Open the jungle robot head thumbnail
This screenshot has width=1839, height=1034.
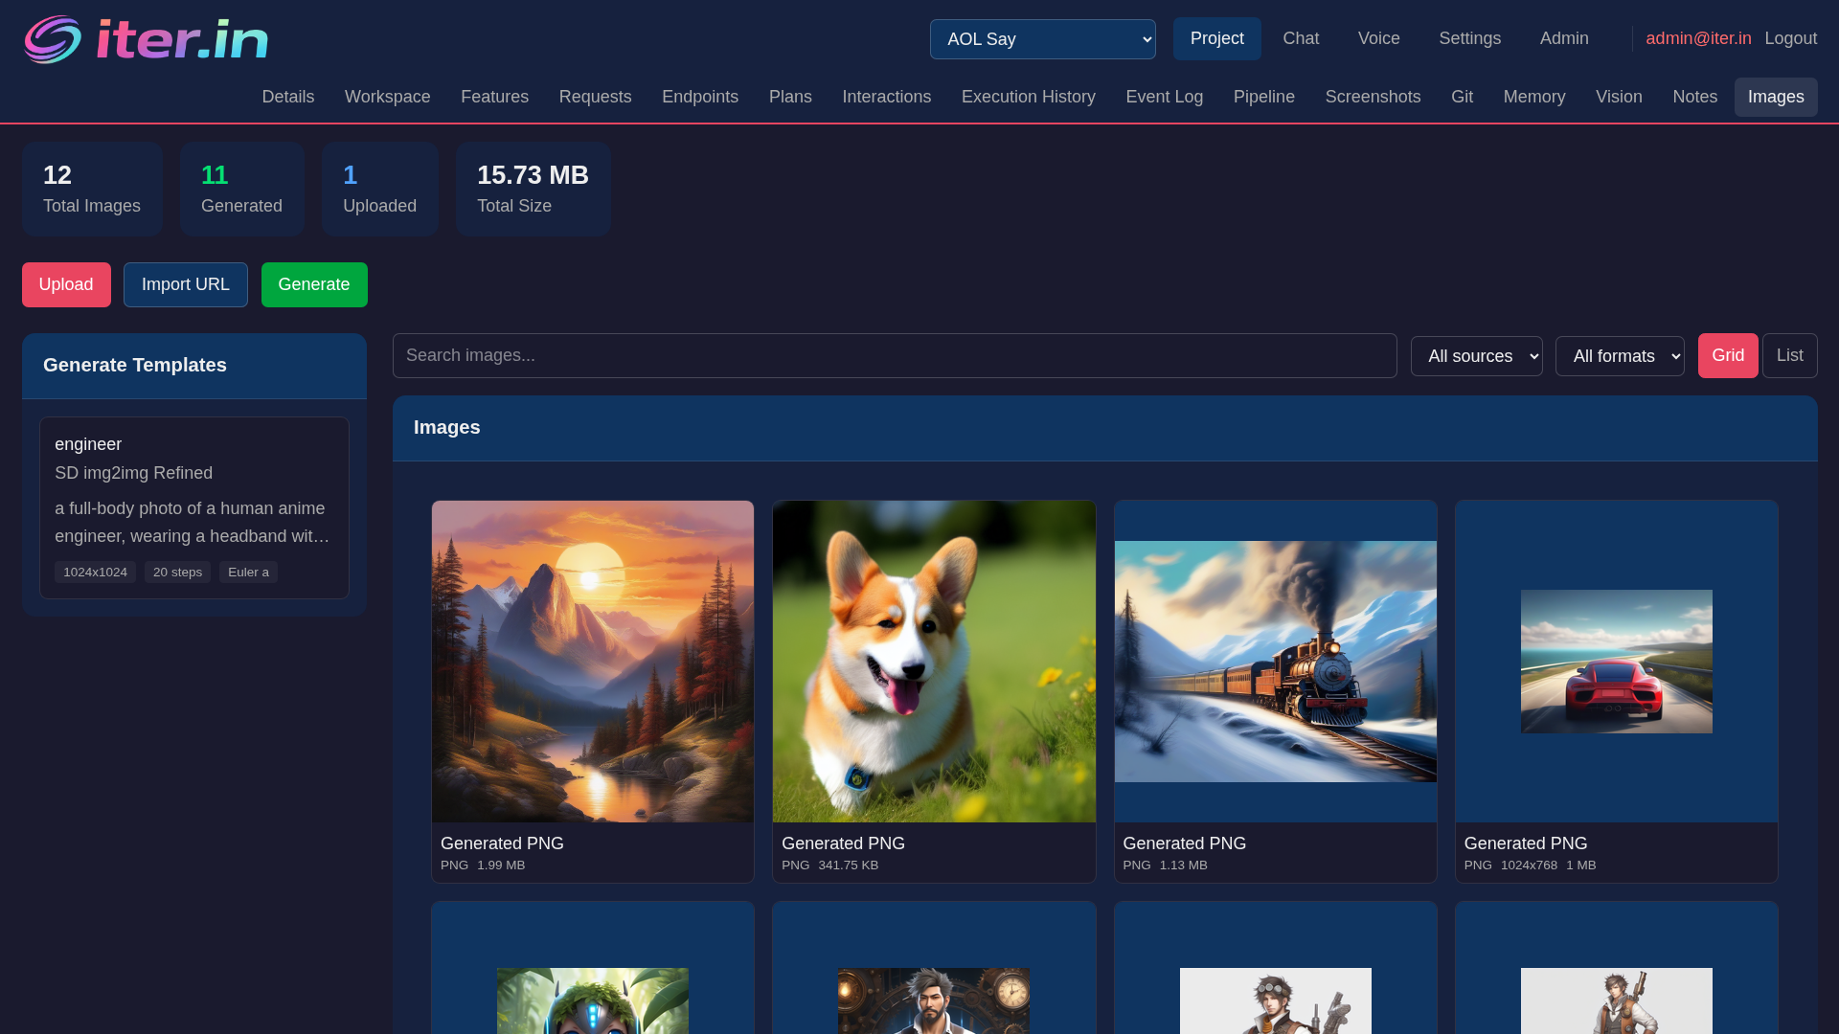(x=592, y=1000)
